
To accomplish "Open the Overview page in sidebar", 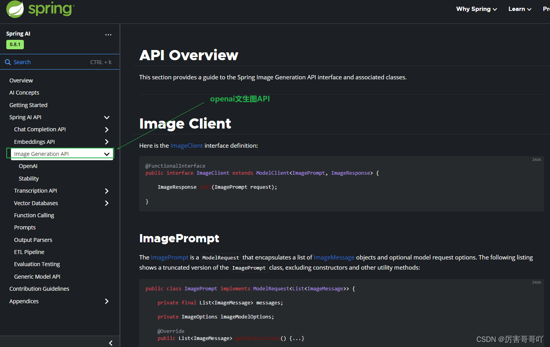I will [21, 80].
